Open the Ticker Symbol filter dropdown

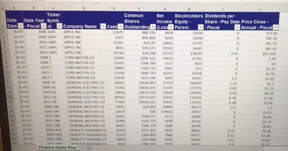59,26
